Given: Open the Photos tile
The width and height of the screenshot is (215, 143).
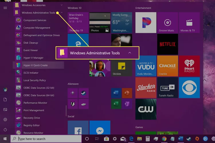Looking at the screenshot, I should click(x=100, y=23).
